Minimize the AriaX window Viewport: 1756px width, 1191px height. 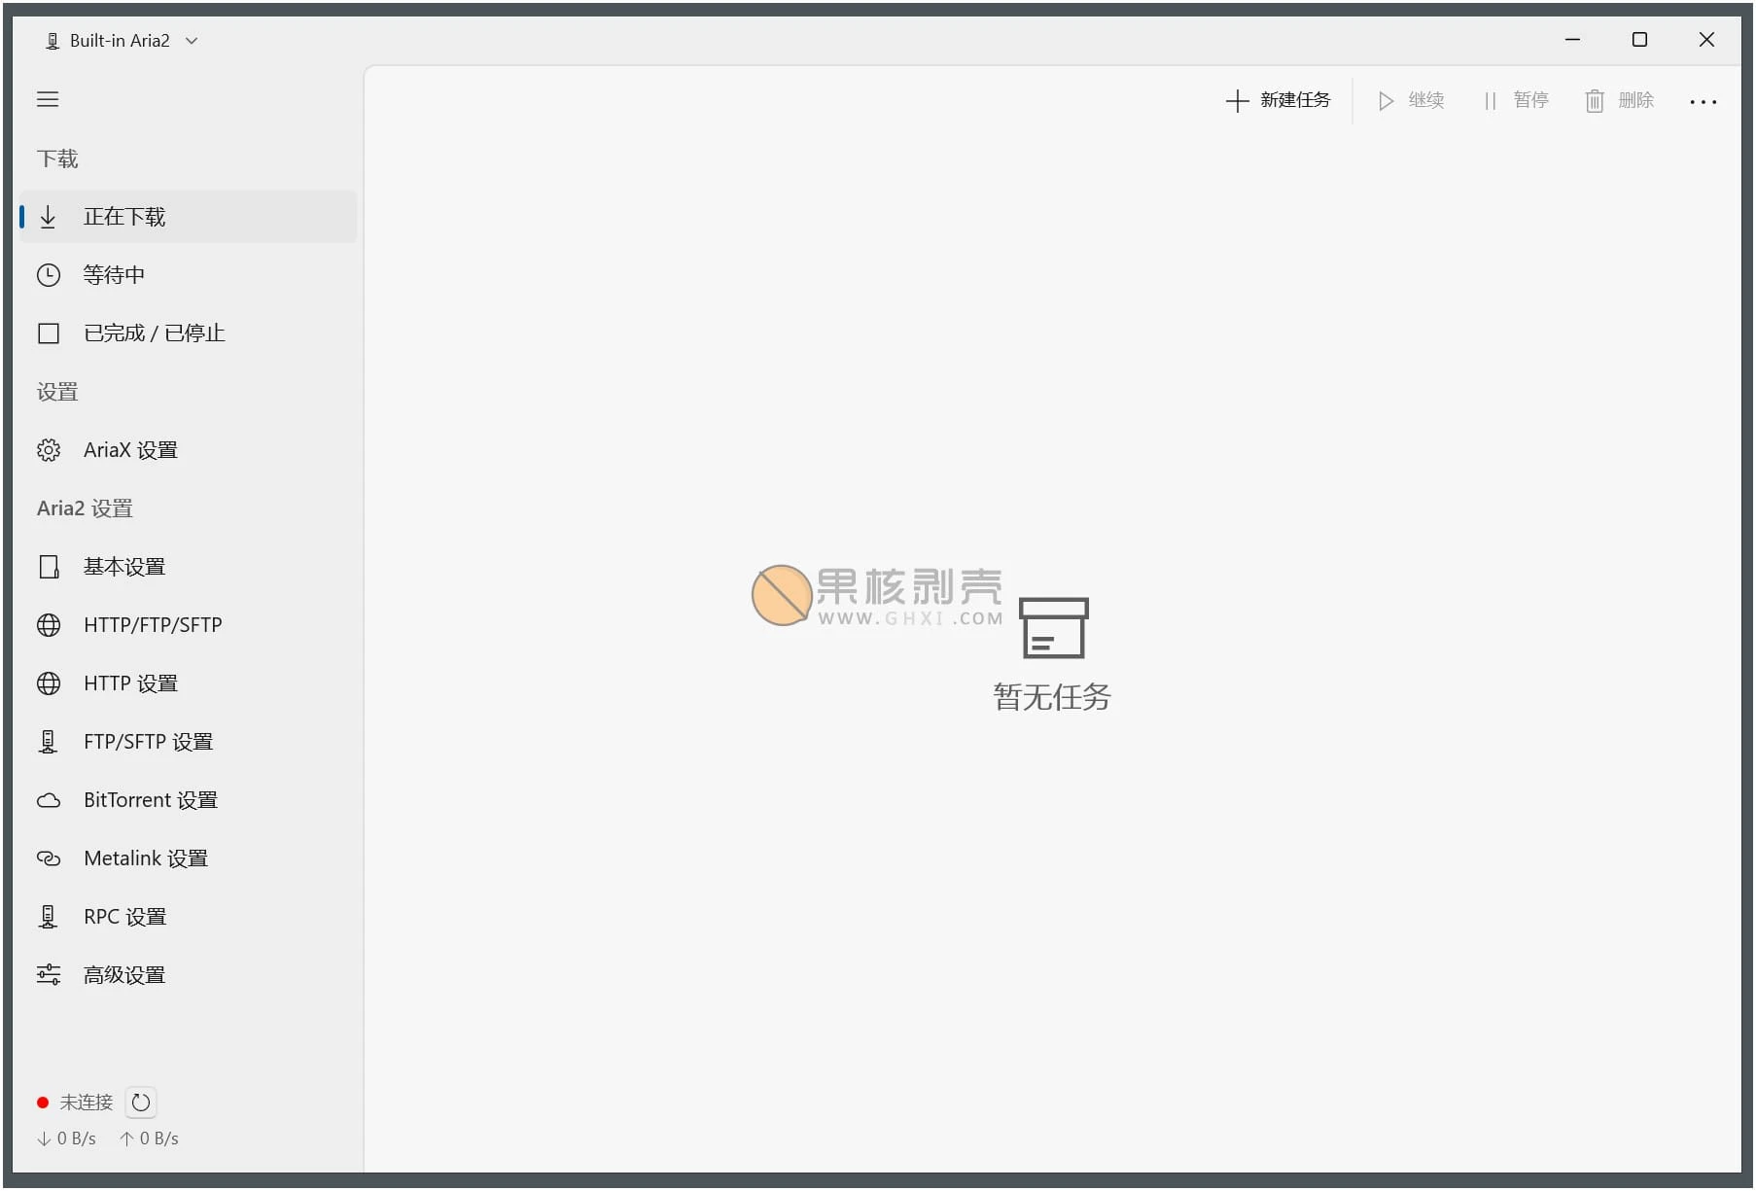tap(1572, 40)
